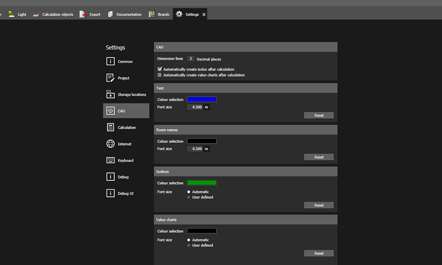Open Storage locations settings icon
Screen dimensions: 442x265
point(110,95)
